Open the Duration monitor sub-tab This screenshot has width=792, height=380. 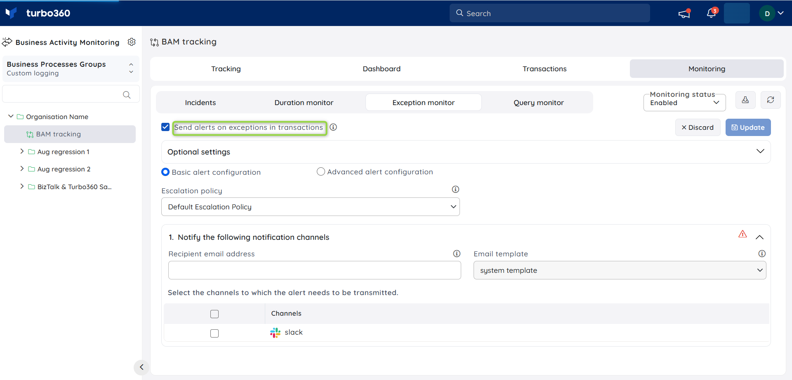click(304, 103)
